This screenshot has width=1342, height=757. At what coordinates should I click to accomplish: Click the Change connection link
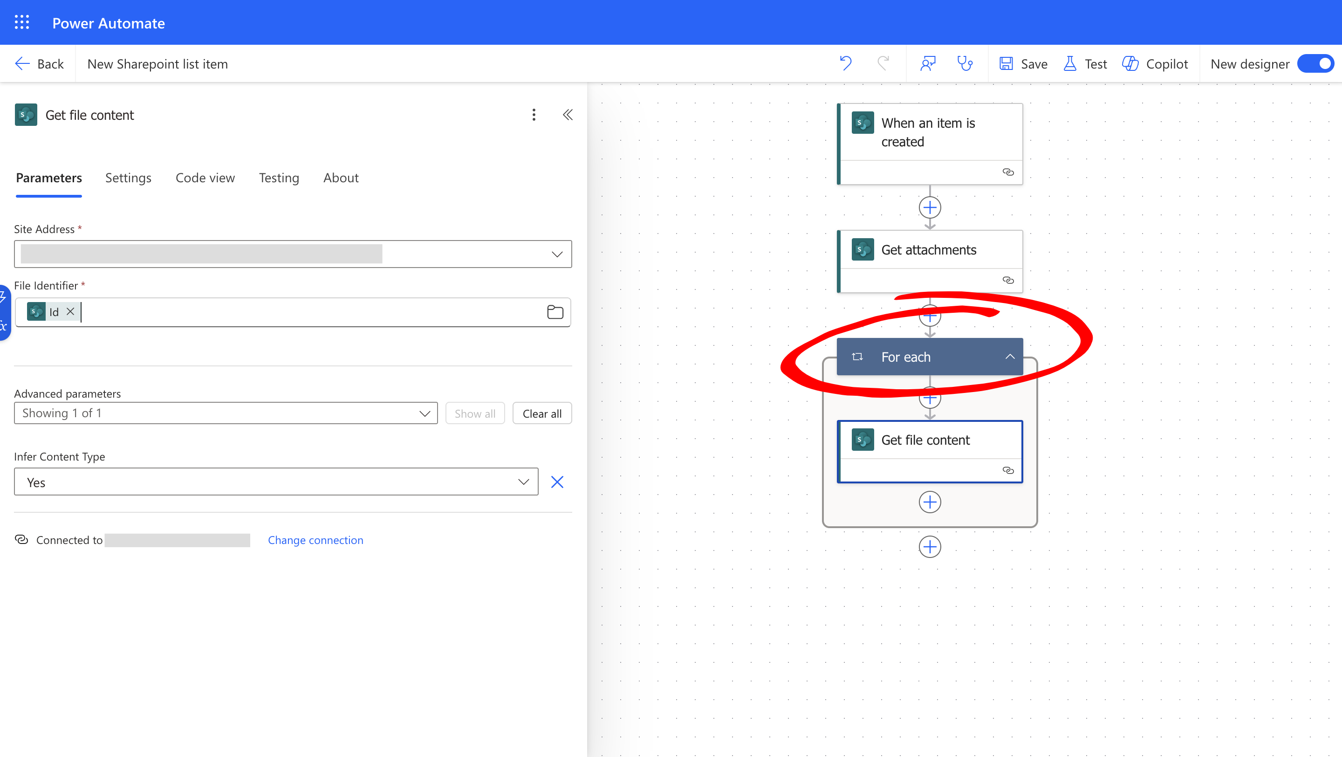point(315,540)
